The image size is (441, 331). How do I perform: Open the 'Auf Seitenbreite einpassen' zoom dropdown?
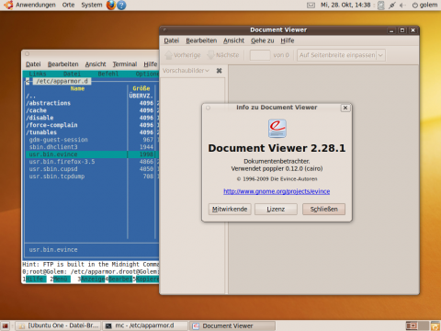click(x=341, y=55)
